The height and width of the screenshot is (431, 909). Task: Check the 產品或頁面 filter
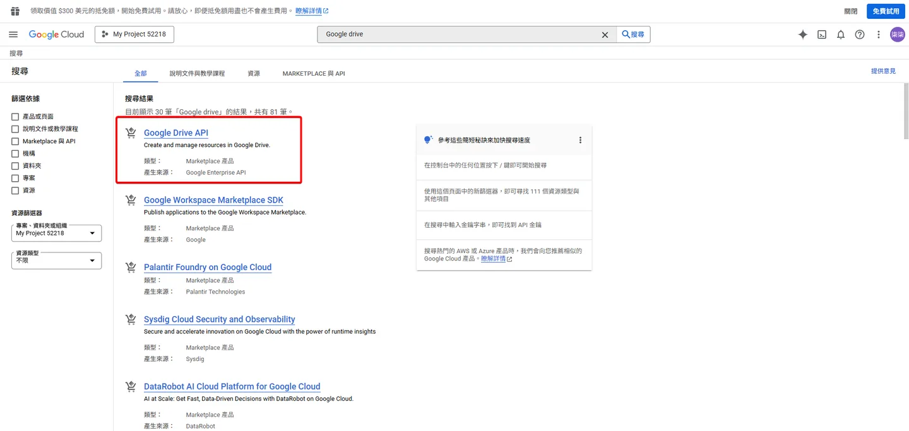tap(15, 117)
